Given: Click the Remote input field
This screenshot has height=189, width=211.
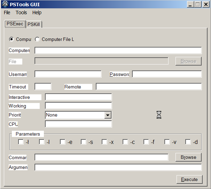Looking at the screenshot, I should coord(149,86).
